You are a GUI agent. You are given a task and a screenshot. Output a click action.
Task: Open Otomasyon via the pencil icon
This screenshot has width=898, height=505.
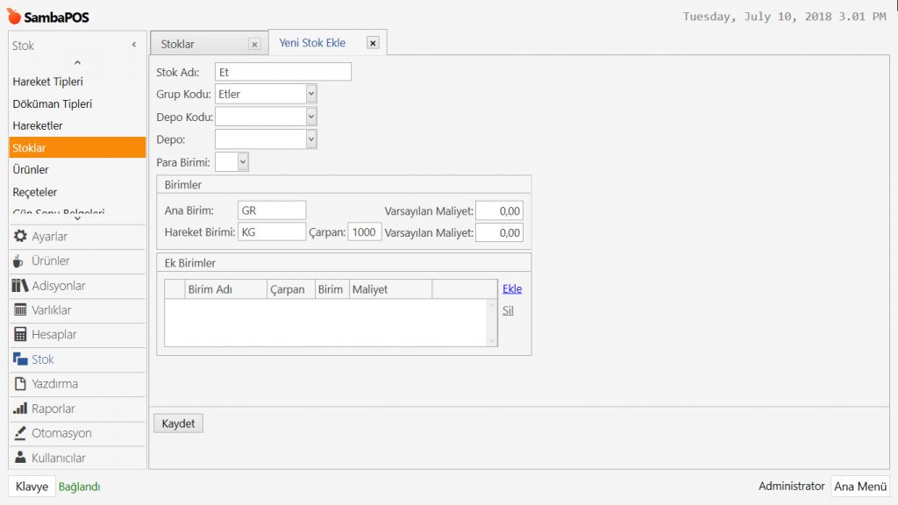coord(20,433)
